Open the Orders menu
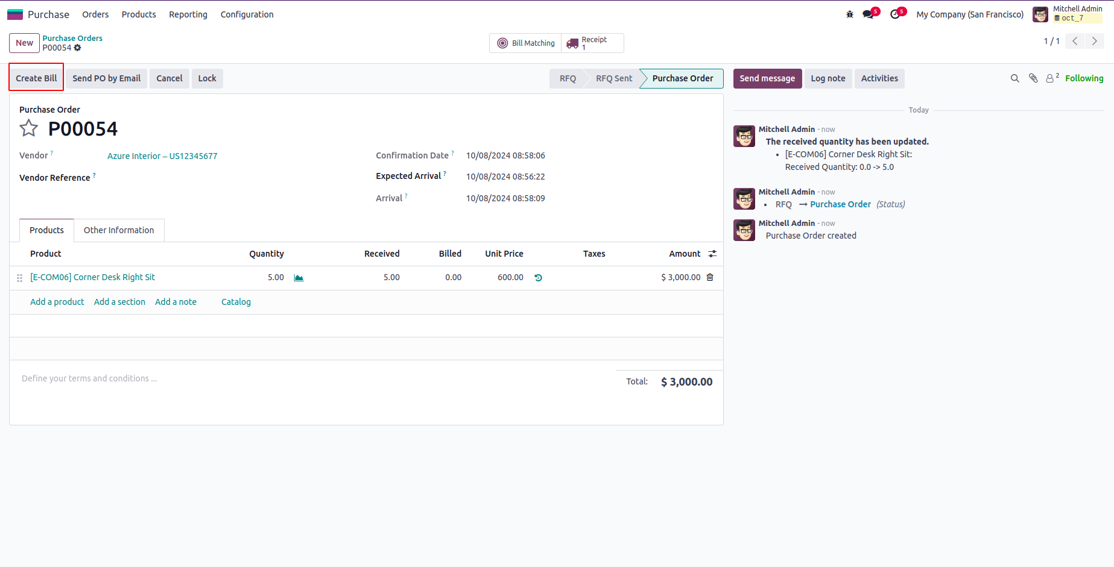The height and width of the screenshot is (567, 1114). click(95, 14)
